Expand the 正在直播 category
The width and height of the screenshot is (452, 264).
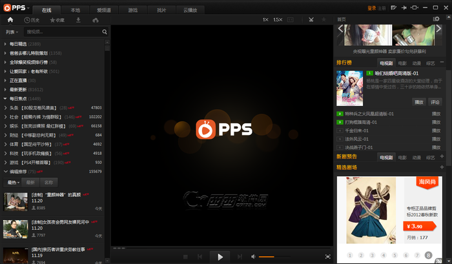coord(5,81)
